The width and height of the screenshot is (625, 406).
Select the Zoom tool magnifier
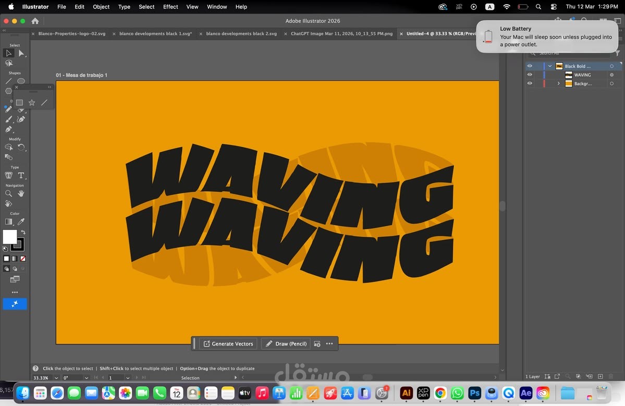[8, 194]
